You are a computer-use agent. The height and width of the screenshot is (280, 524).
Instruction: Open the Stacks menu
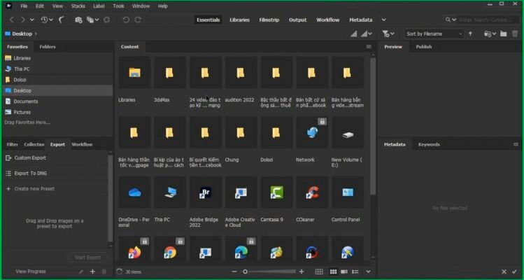(78, 6)
